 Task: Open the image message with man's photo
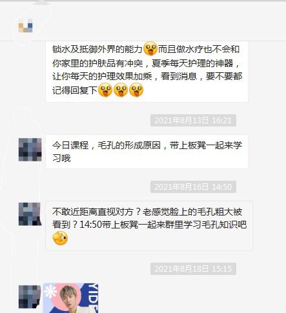coord(71,298)
